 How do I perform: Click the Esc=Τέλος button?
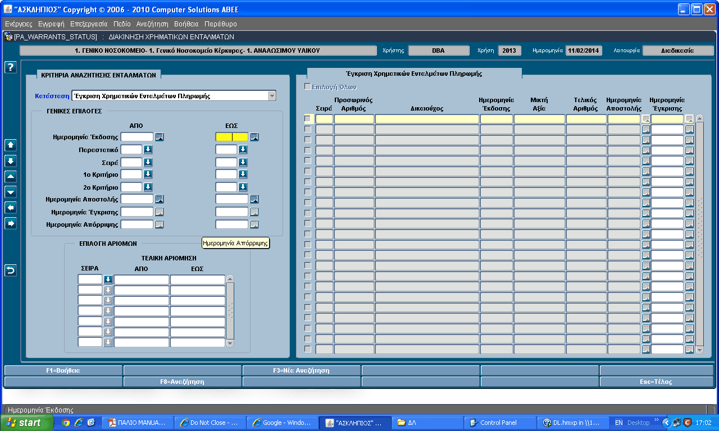click(657, 382)
